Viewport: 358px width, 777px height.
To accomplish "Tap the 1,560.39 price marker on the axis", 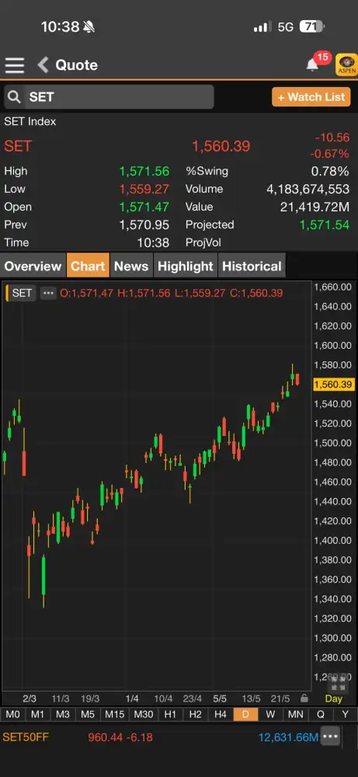I will pos(333,385).
